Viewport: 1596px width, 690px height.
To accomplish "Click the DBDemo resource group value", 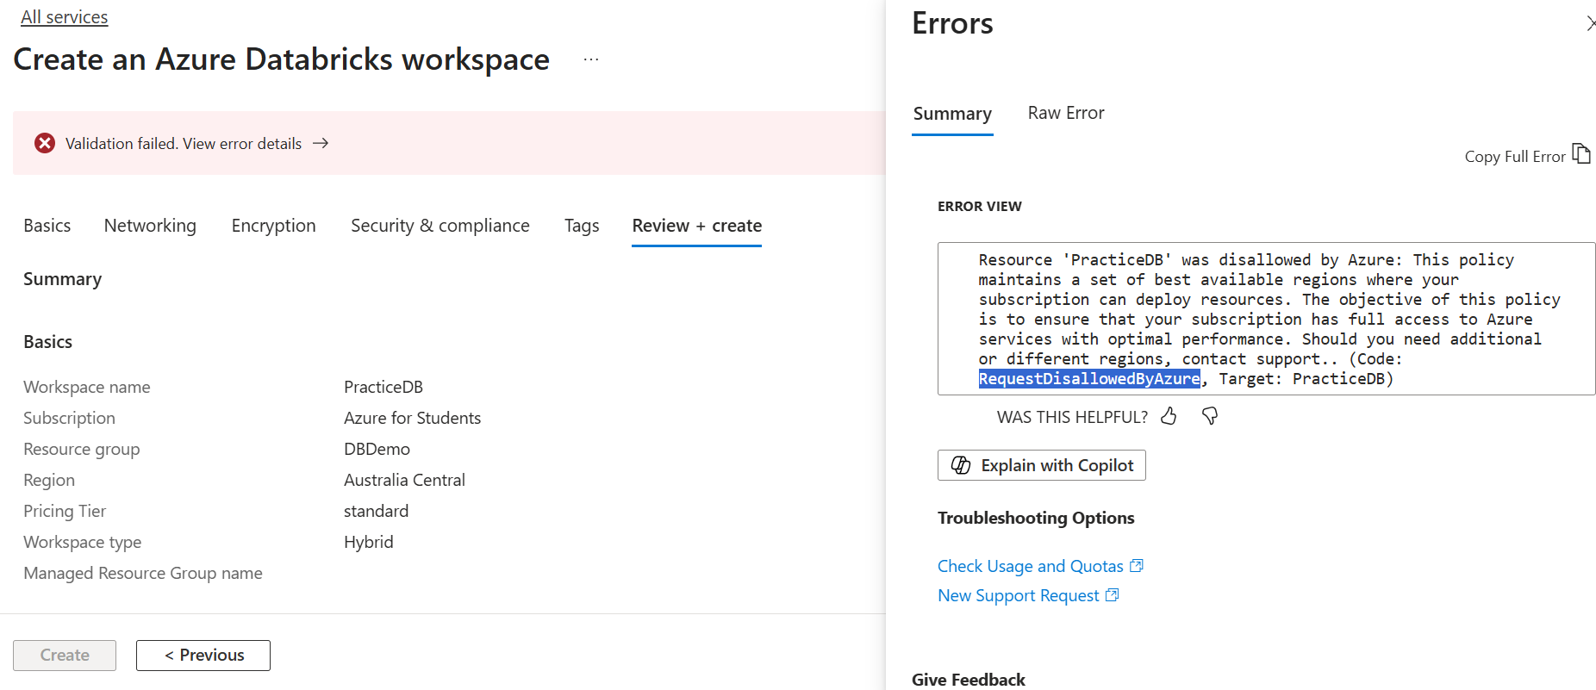I will pos(377,449).
